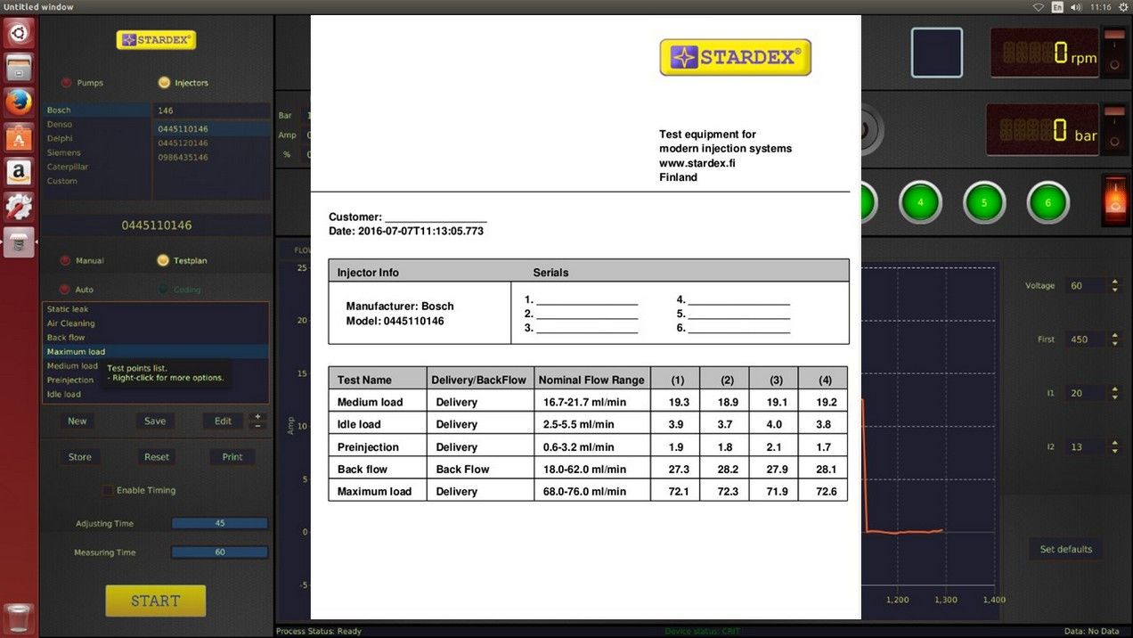Viewport: 1133px width, 638px height.
Task: Open Ubuntu Software Center dock icon
Action: pyautogui.click(x=19, y=137)
